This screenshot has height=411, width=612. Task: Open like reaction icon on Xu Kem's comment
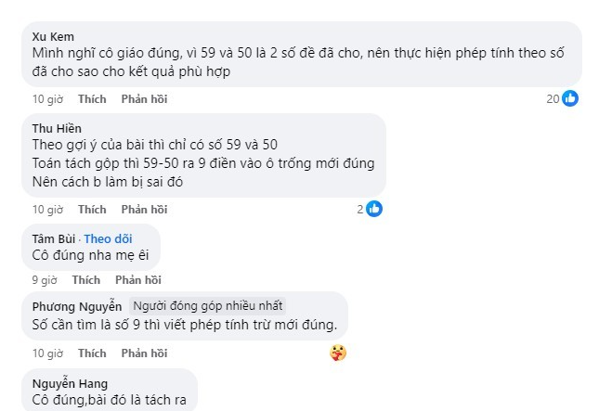click(x=570, y=98)
